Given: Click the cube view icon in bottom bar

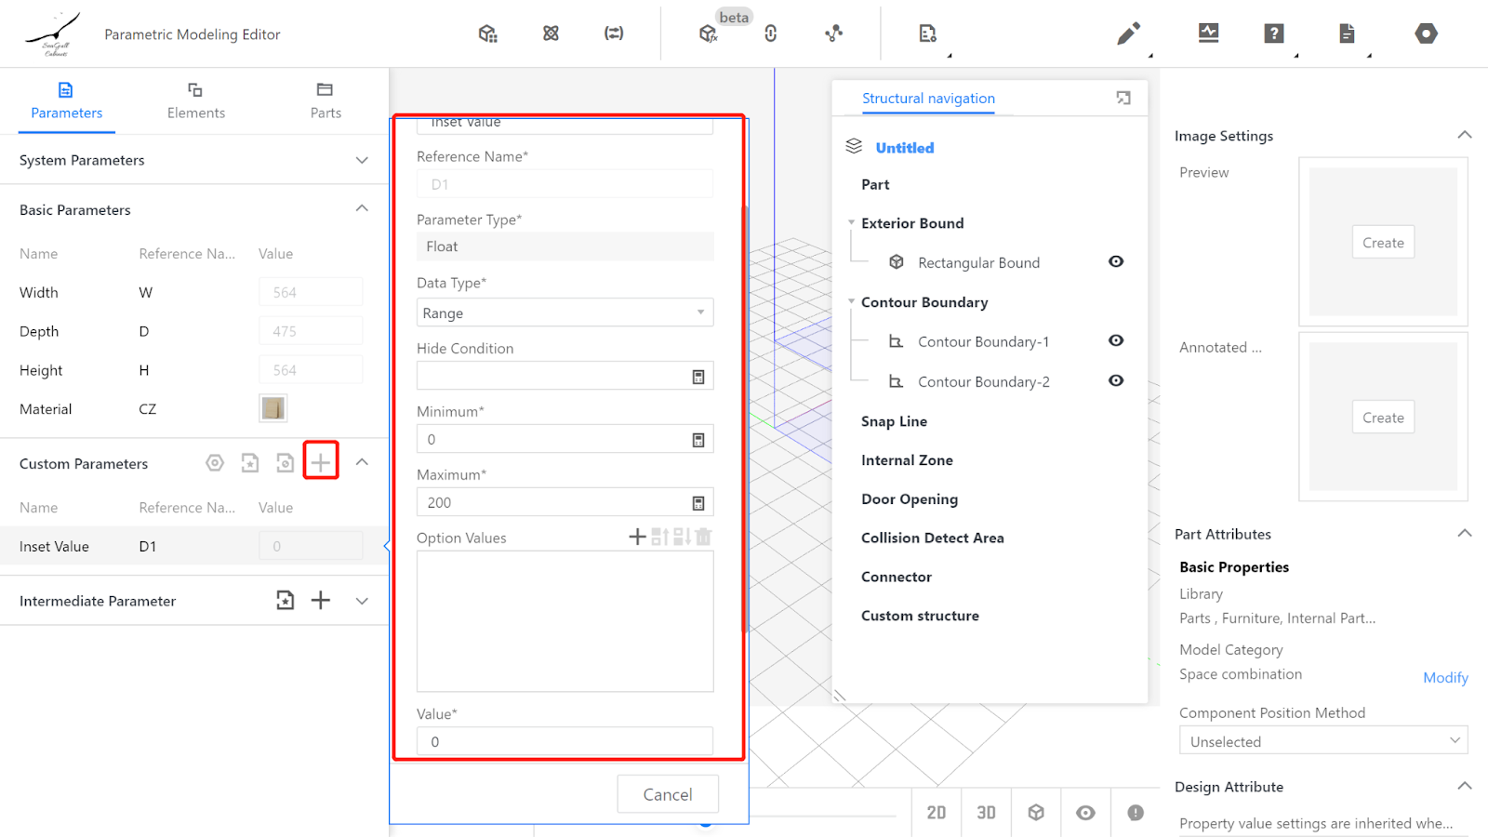Looking at the screenshot, I should click(1036, 813).
